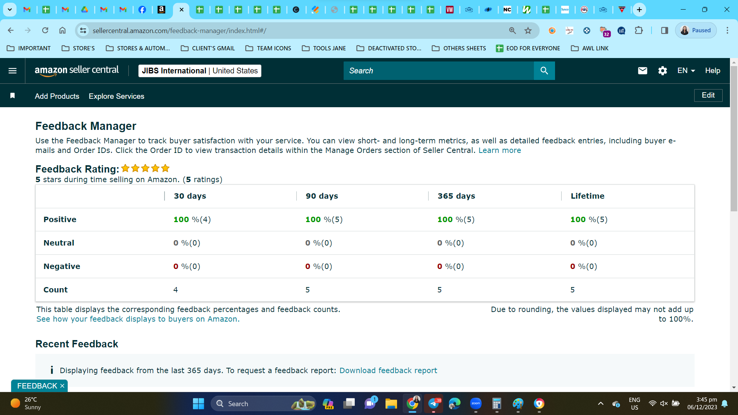Open a new browser tab
The width and height of the screenshot is (738, 415).
click(x=639, y=10)
